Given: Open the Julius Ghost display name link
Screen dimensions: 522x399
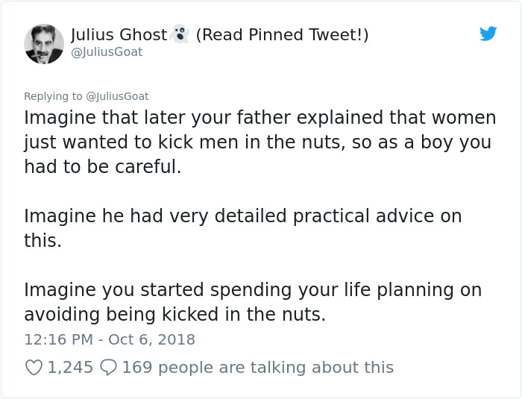Looking at the screenshot, I should click(119, 35).
